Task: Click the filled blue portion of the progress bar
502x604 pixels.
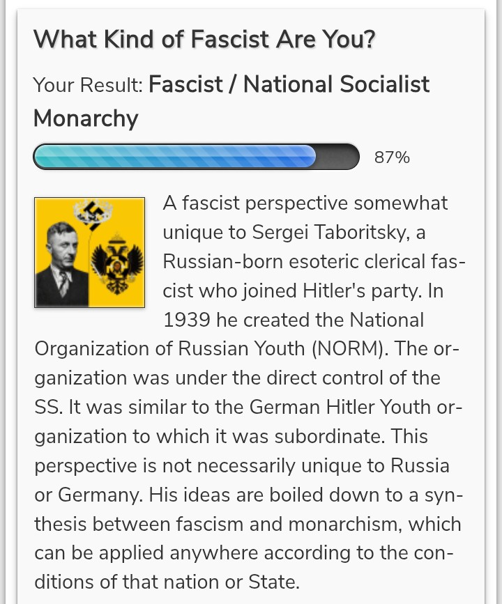Action: 174,157
